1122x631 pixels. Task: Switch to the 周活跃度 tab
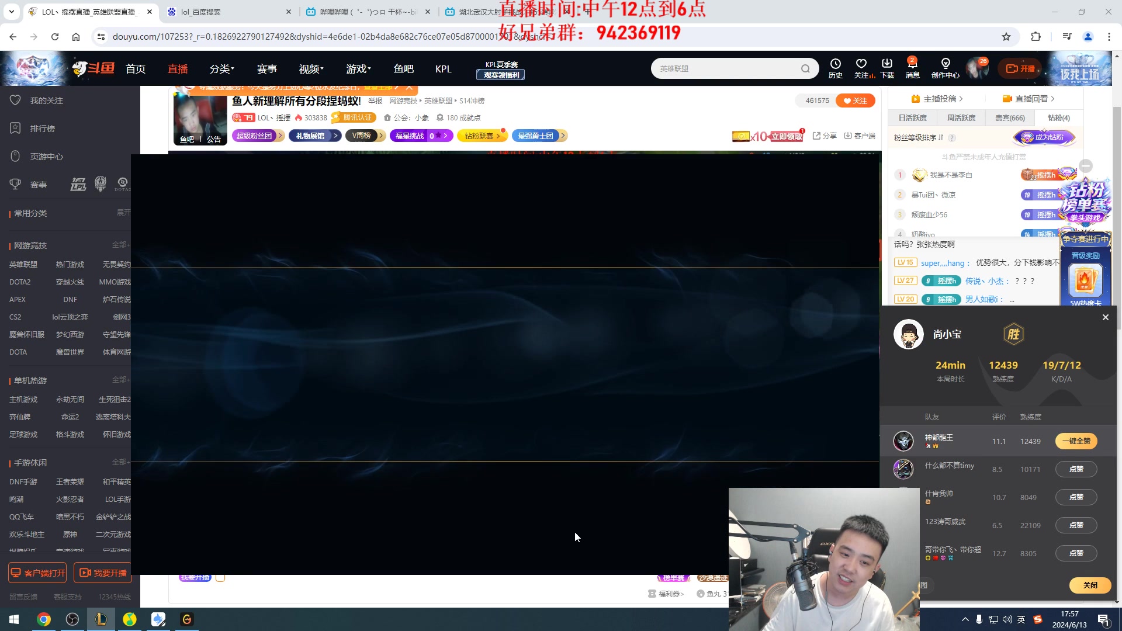coord(961,117)
